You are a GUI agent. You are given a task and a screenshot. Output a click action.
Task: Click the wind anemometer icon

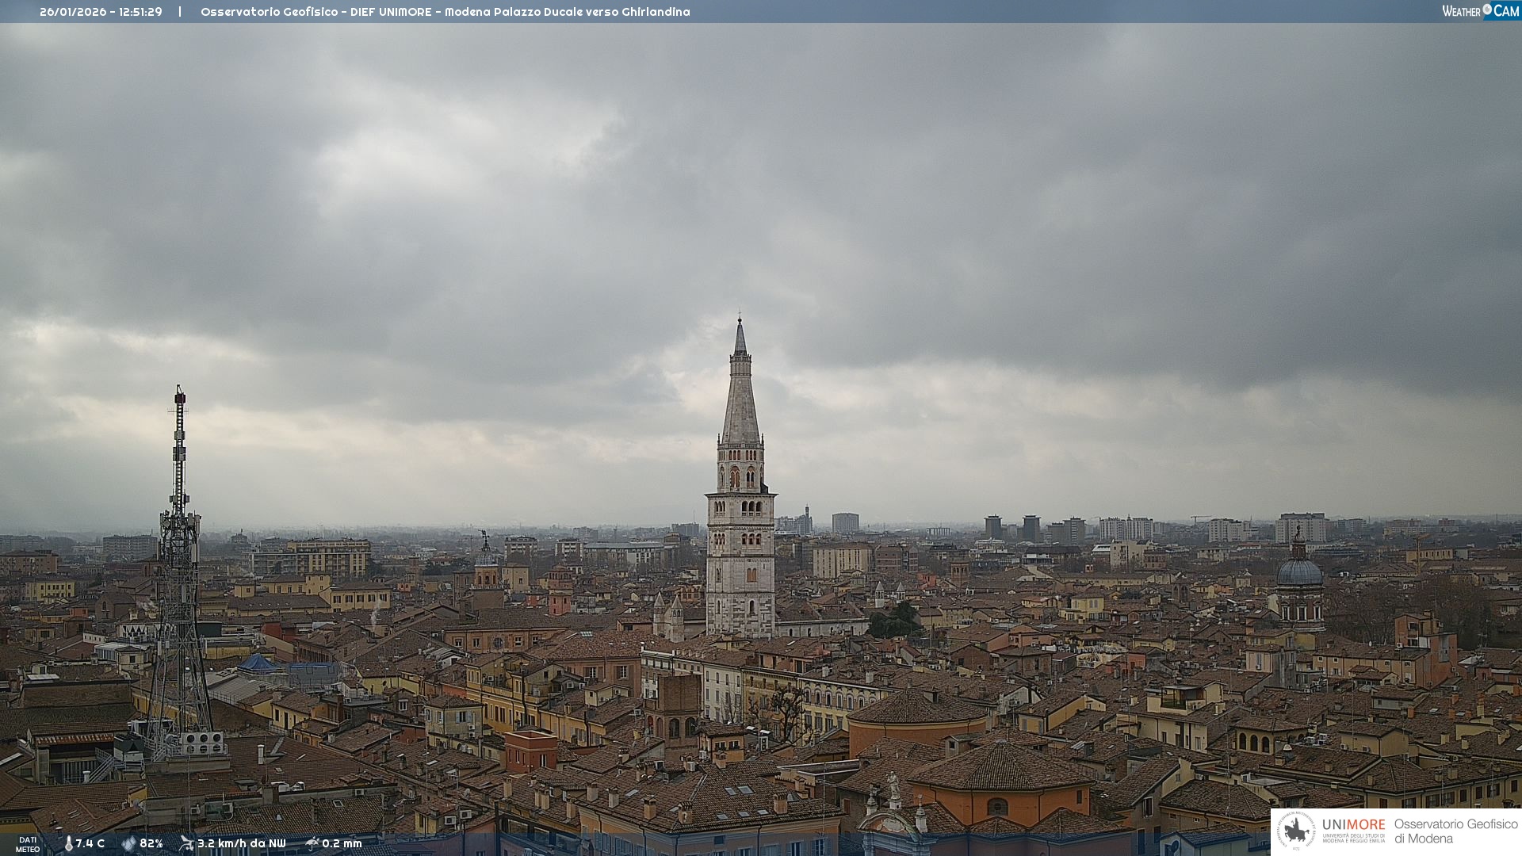coord(186,843)
